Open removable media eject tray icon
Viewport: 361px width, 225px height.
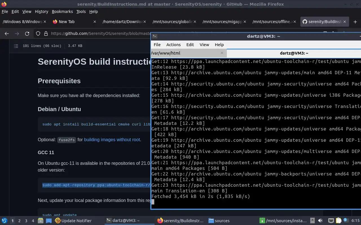(x=312, y=220)
